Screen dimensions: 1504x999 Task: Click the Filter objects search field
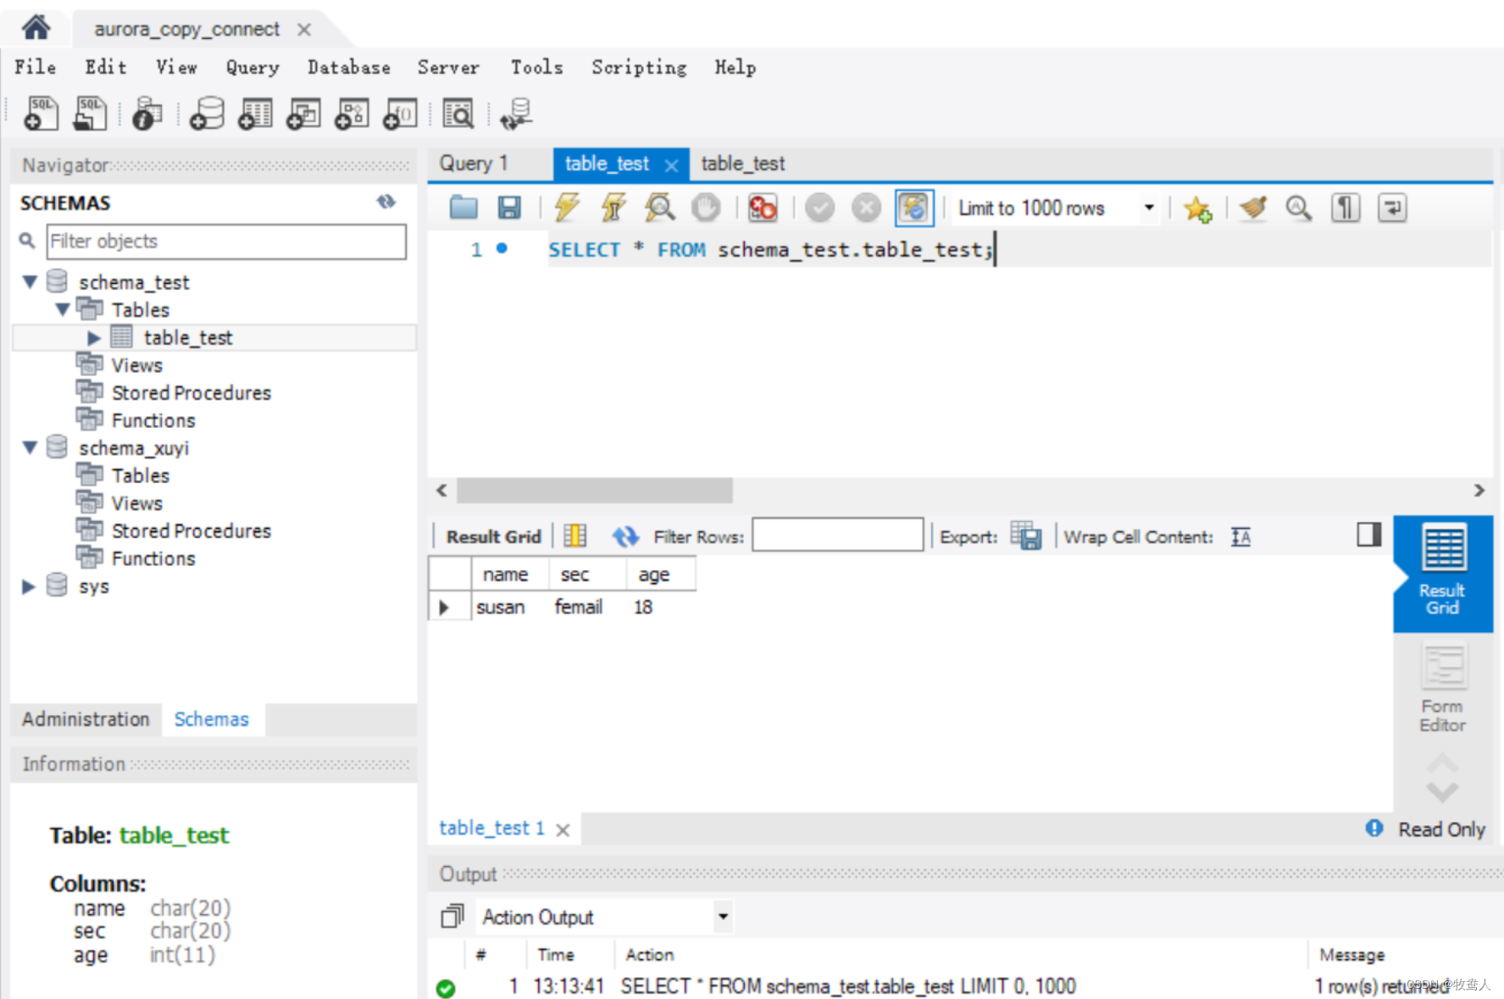tap(226, 241)
